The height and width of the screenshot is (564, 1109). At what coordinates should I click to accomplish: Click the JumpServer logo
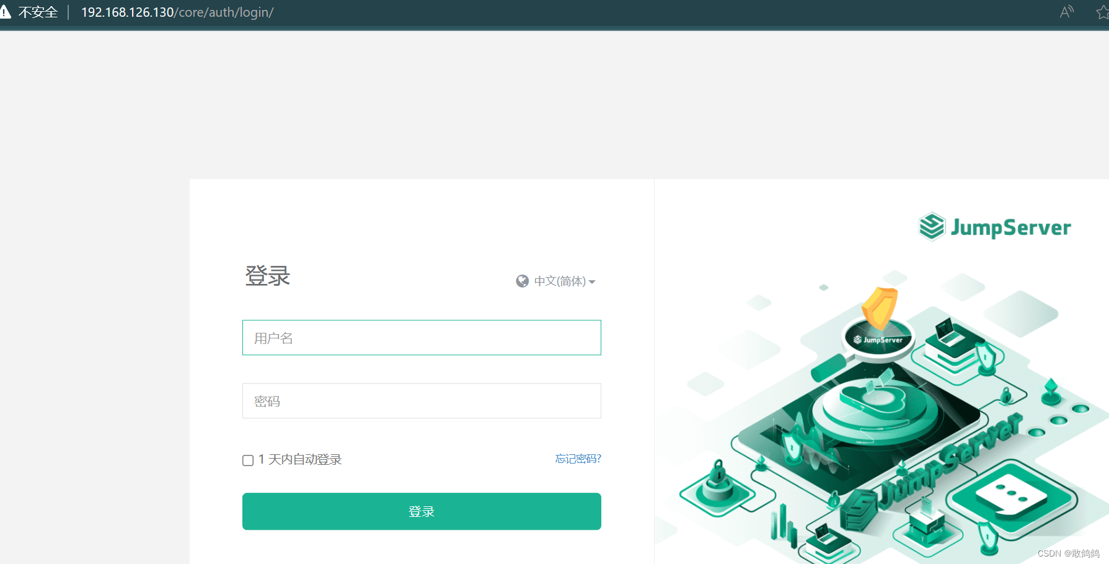click(995, 227)
